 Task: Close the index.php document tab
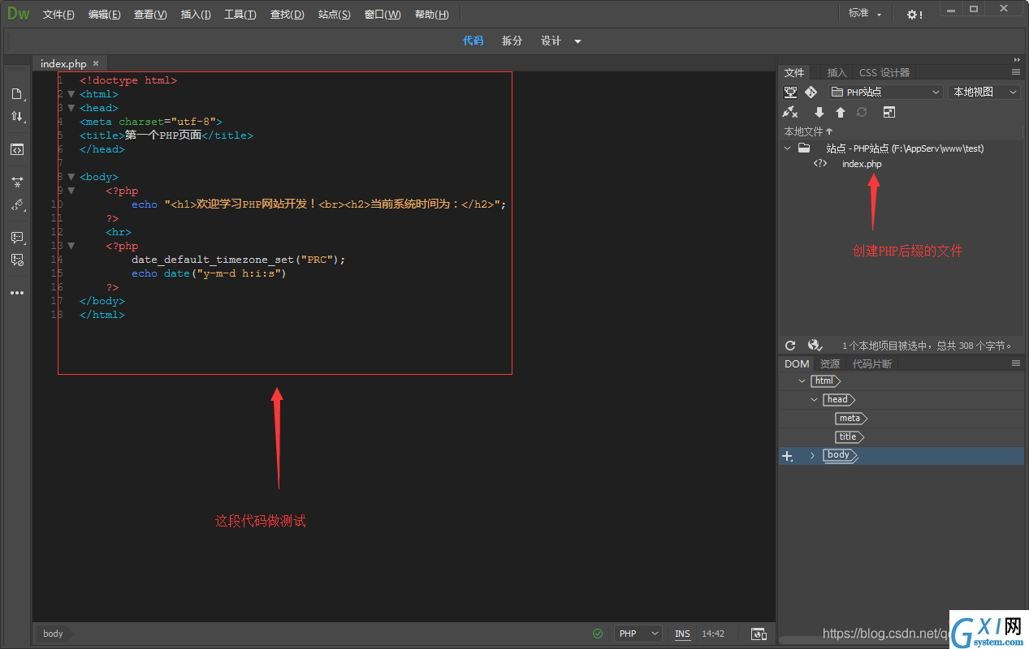96,63
